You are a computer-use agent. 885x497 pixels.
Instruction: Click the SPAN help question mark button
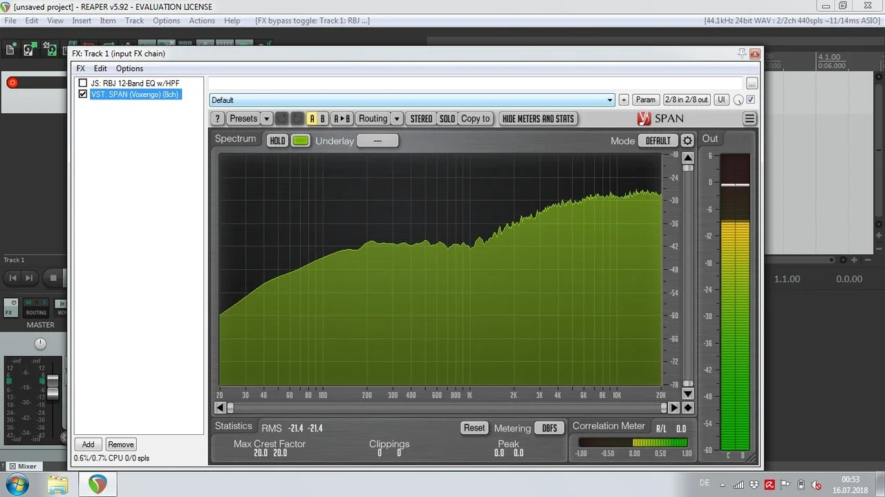click(218, 119)
